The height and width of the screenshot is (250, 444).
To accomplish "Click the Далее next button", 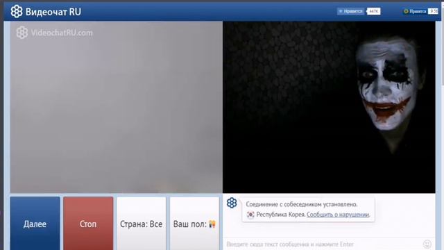I will click(x=35, y=224).
